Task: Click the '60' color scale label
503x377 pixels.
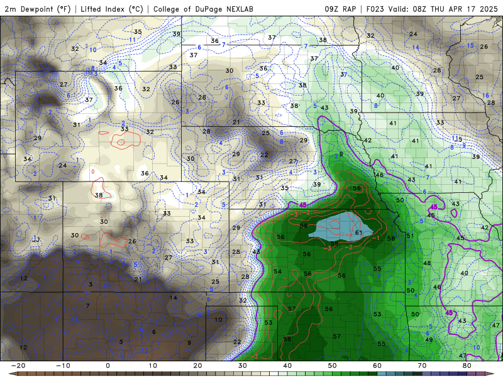Action: tap(377, 366)
